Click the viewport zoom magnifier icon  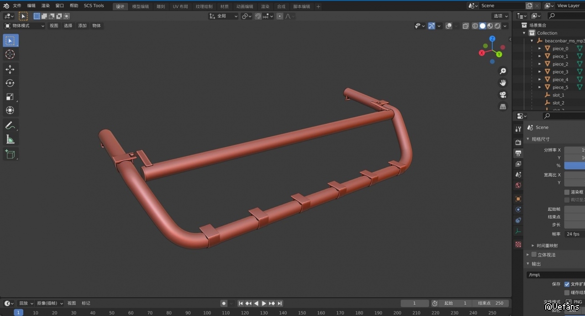coord(503,71)
